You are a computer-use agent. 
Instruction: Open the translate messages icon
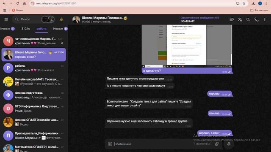tap(240, 19)
